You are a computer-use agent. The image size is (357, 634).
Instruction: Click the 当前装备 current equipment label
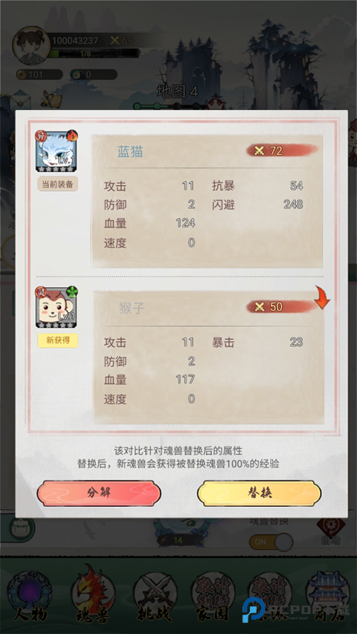57,184
